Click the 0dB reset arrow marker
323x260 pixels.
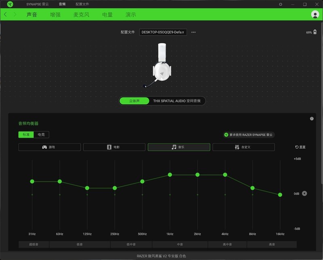tap(304, 194)
